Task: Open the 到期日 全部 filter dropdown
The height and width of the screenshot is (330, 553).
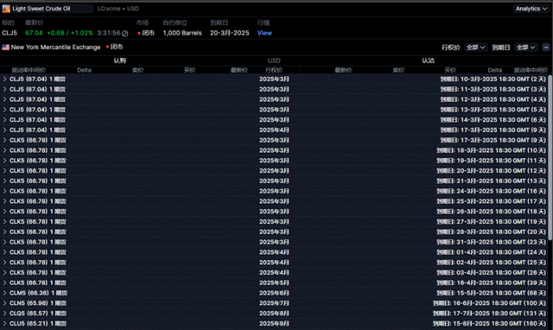Action: pyautogui.click(x=525, y=48)
